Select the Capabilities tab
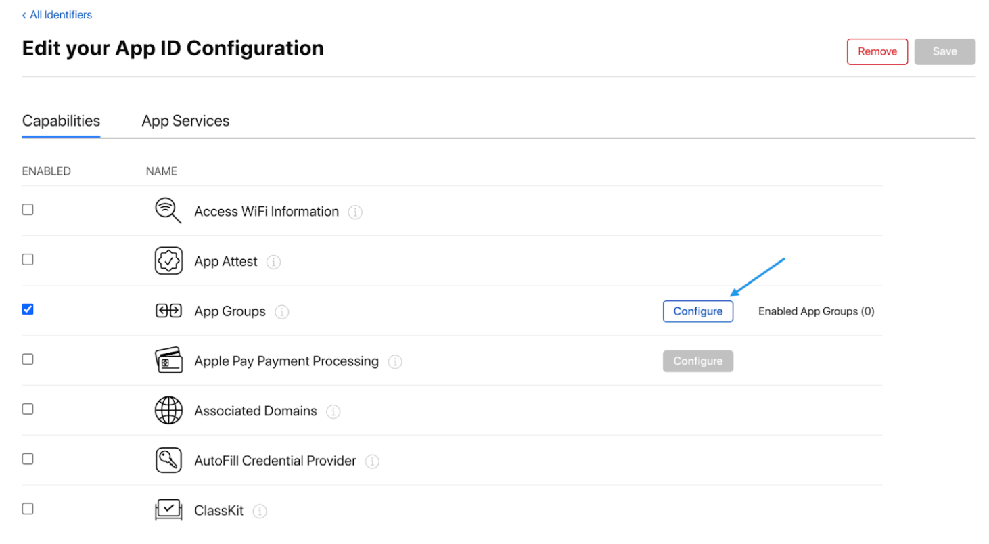 [61, 121]
